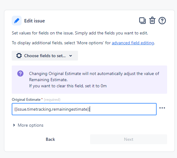Click the Remaining Estimate notice message text
The height and width of the screenshot is (158, 177).
pyautogui.click(x=94, y=80)
